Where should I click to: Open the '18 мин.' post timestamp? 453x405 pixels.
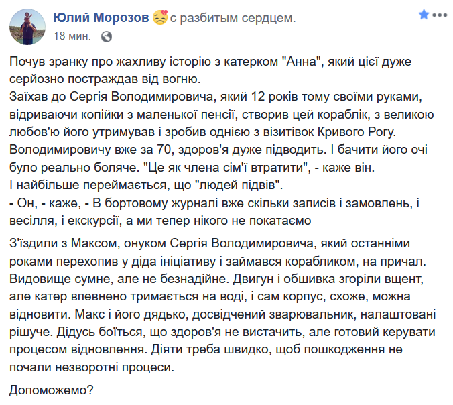pyautogui.click(x=72, y=36)
